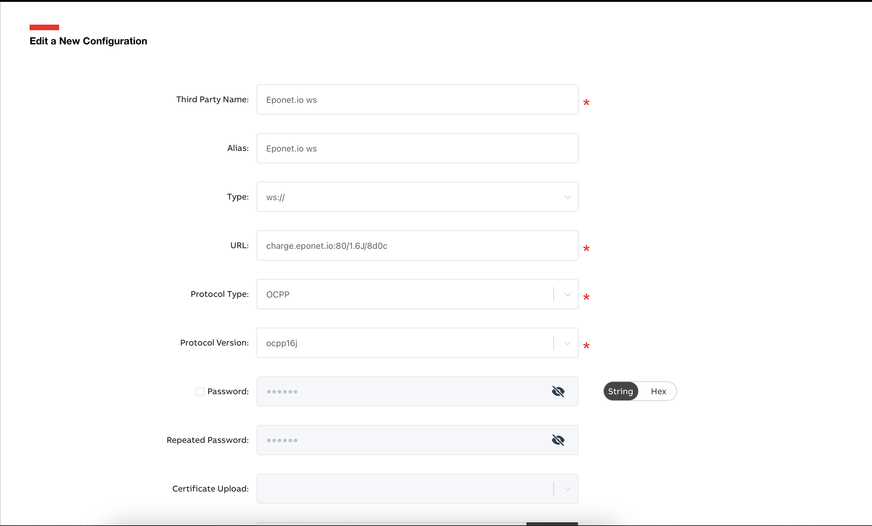
Task: Click the Third Party Name input
Action: point(417,99)
